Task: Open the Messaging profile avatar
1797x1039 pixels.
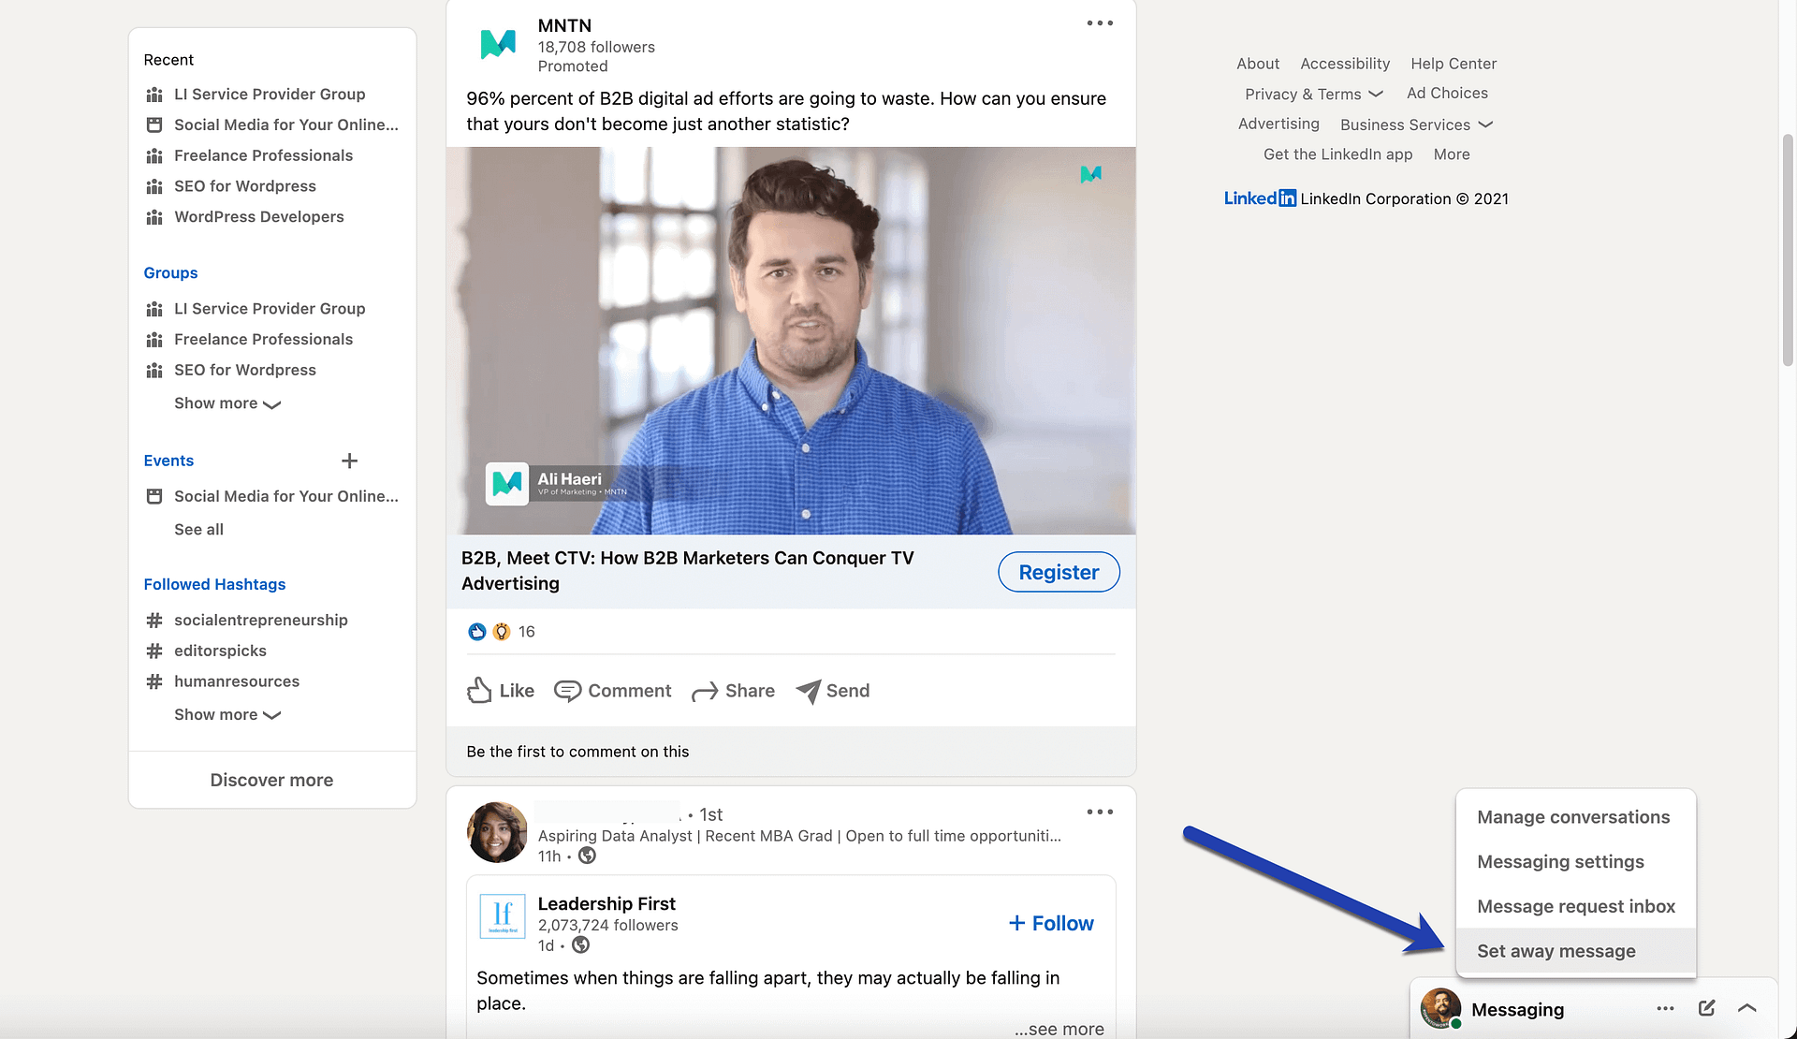Action: [x=1440, y=1008]
